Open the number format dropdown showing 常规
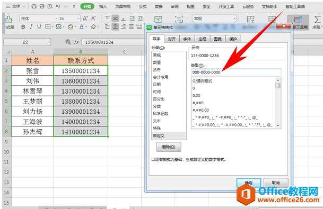This screenshot has height=209, width=323. point(234,19)
